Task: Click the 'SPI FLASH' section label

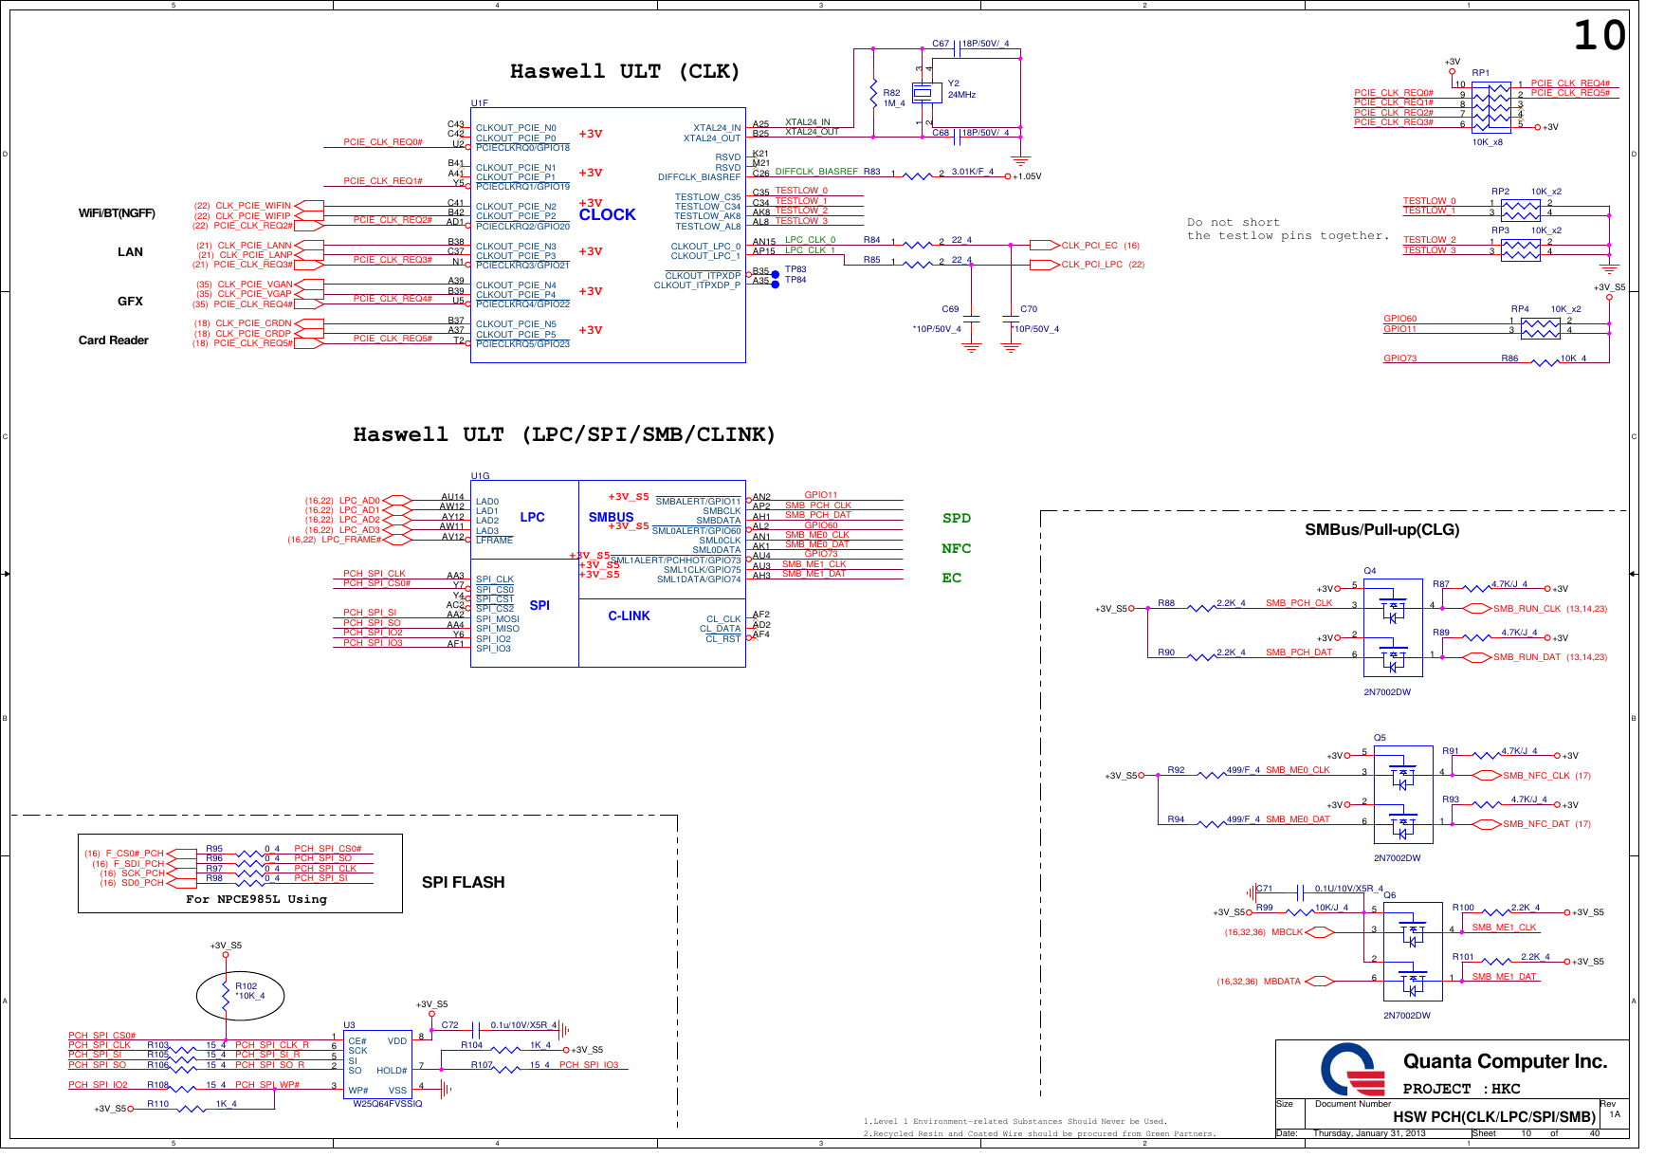Action: [x=463, y=882]
